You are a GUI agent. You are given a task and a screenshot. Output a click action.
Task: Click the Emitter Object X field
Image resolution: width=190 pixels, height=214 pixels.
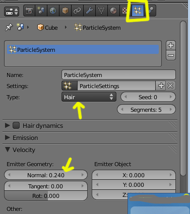(x=134, y=175)
